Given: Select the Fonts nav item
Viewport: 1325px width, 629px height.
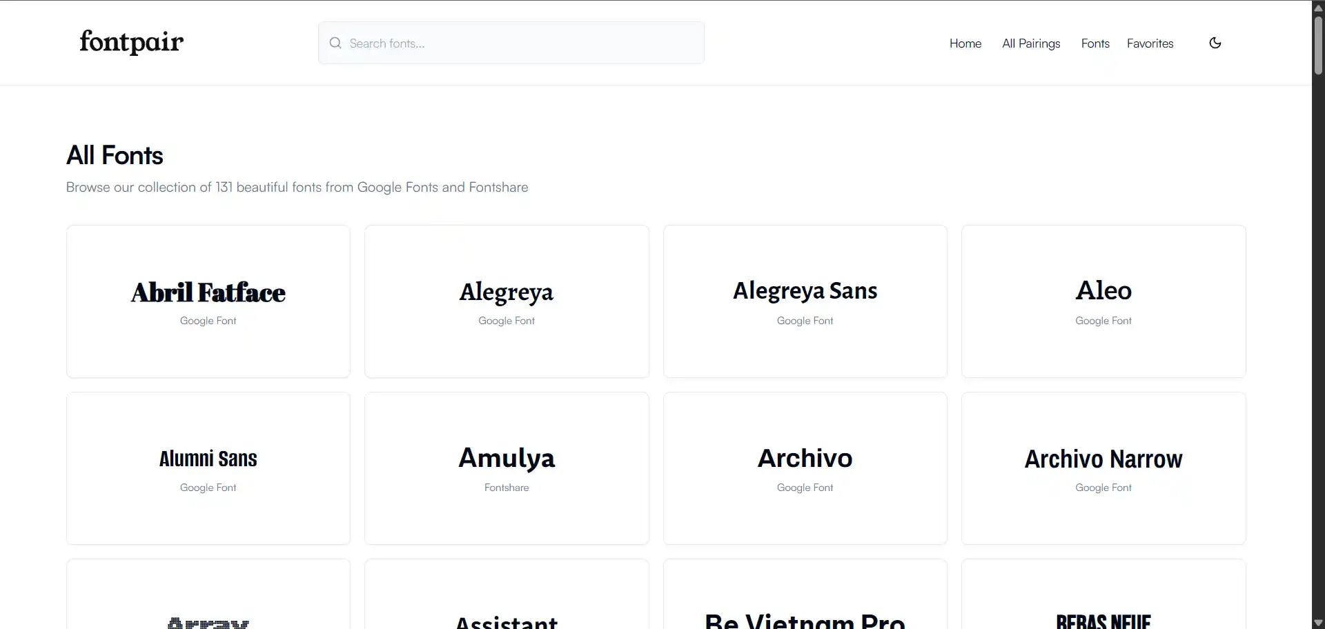Looking at the screenshot, I should (x=1095, y=43).
